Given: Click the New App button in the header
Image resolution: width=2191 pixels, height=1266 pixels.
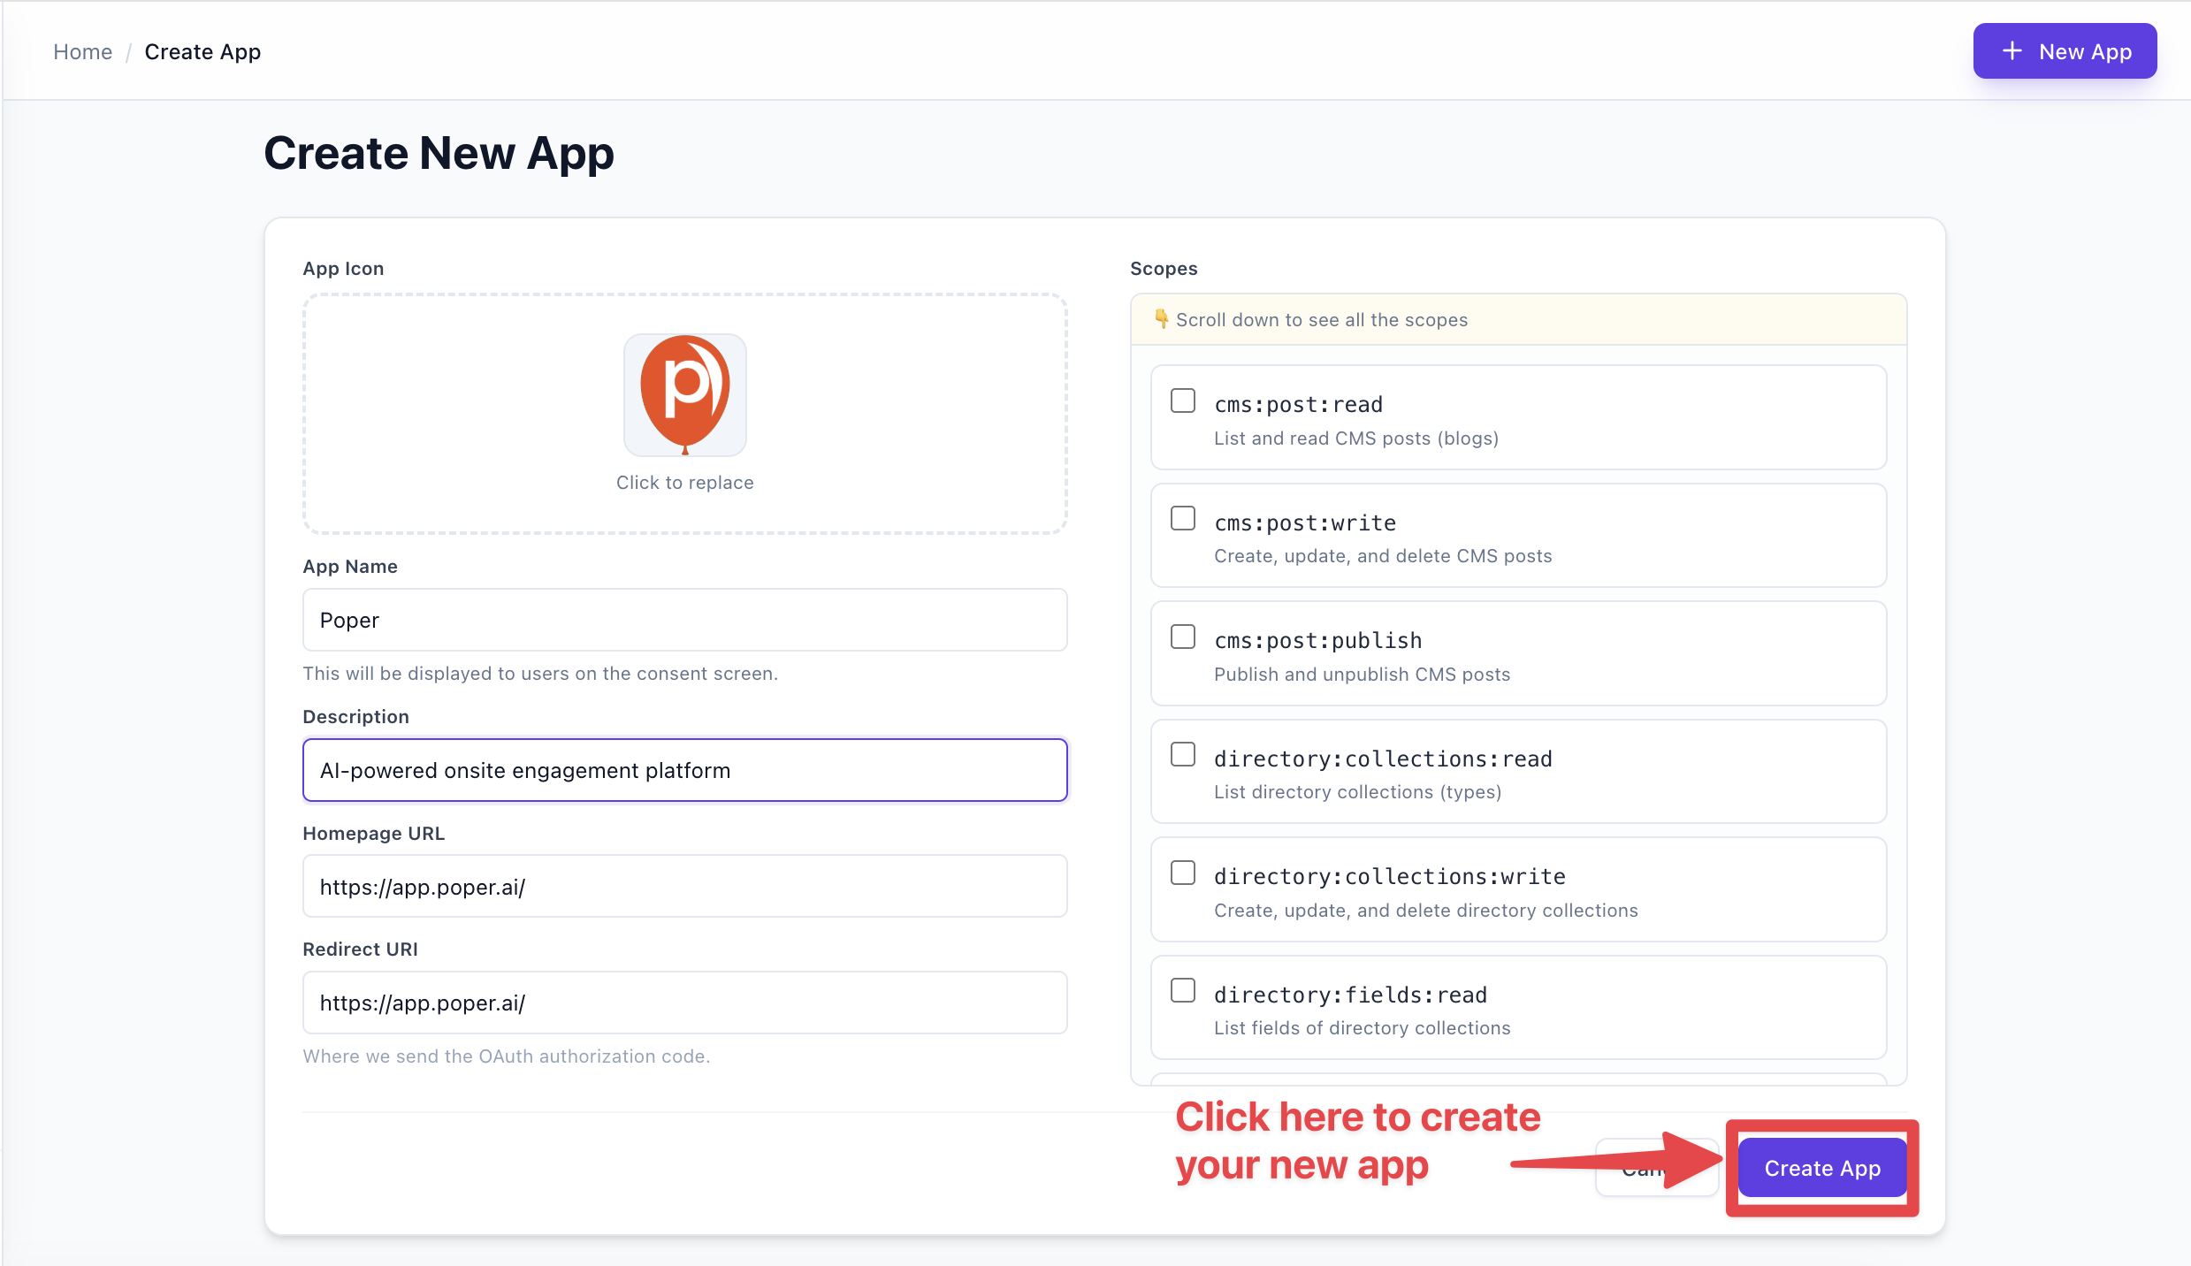Looking at the screenshot, I should point(2065,50).
